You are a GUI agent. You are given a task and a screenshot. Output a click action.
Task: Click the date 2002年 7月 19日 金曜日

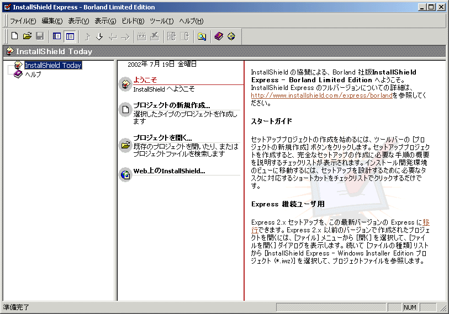click(x=162, y=64)
